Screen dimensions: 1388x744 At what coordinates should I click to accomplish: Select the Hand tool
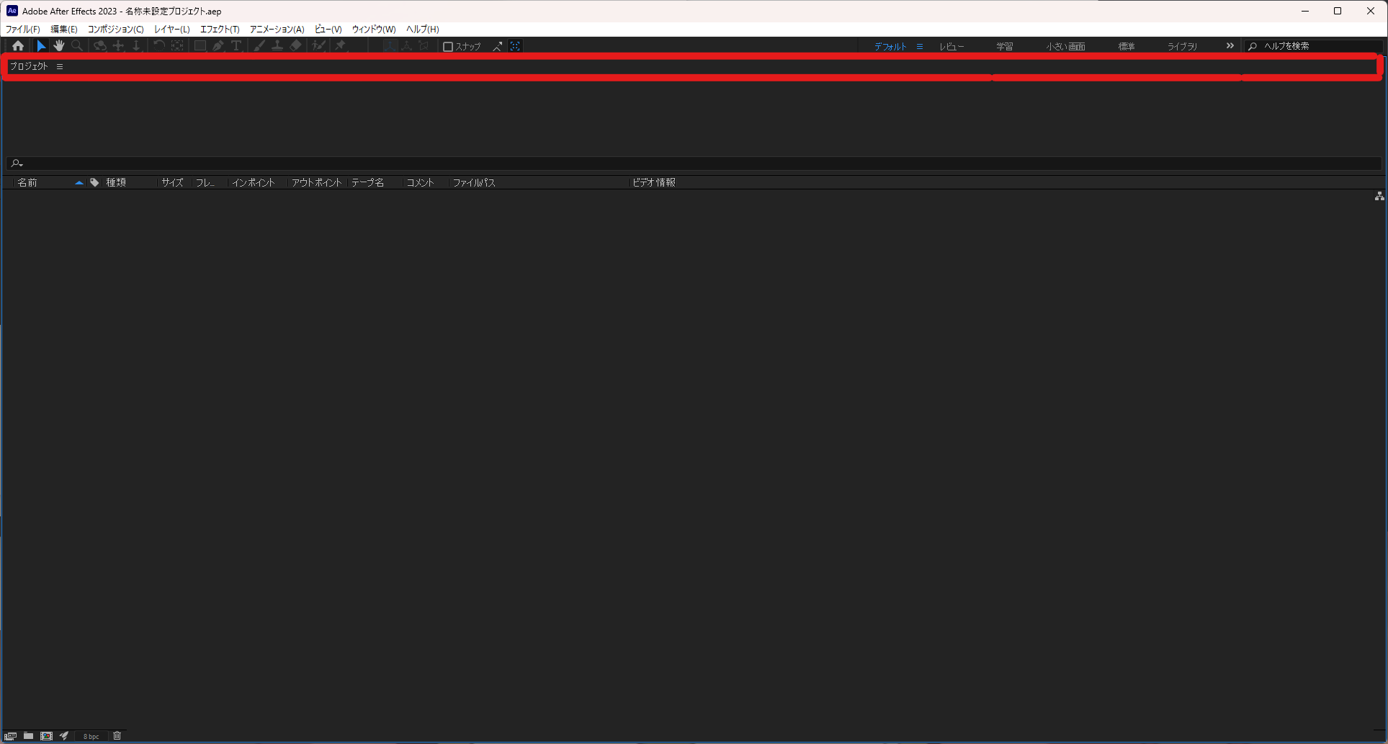(59, 46)
